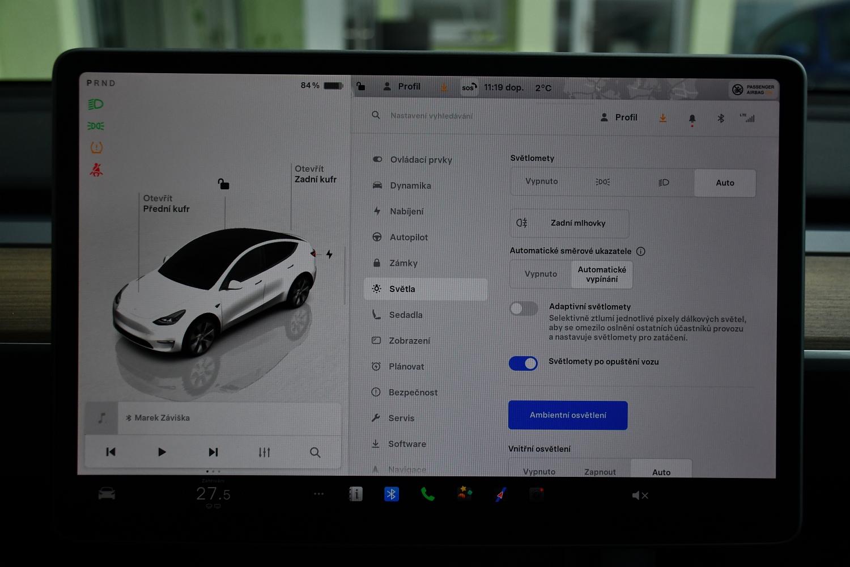Open the Profil dropdown in status bar
Screen dimensions: 850x567
click(402, 87)
